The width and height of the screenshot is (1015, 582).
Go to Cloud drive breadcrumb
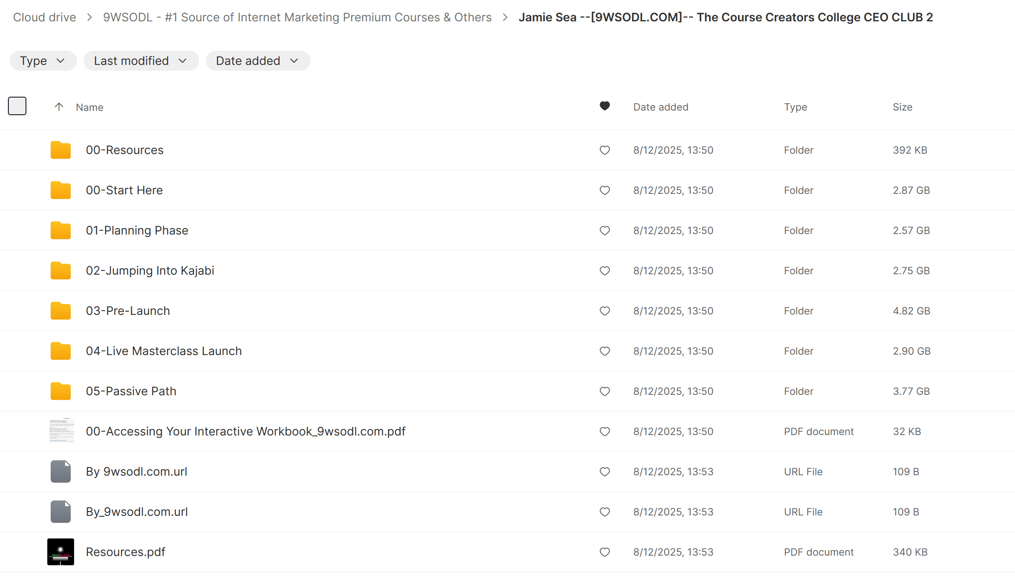pos(44,17)
